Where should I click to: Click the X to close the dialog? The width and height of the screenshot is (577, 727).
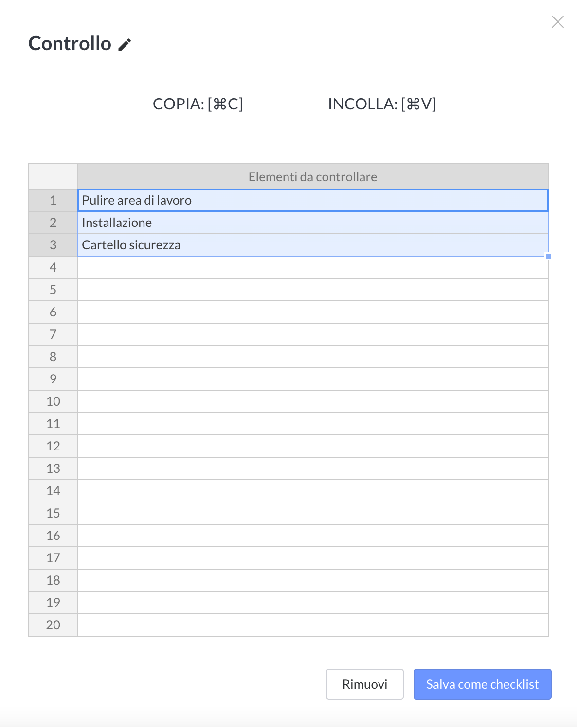pos(558,22)
